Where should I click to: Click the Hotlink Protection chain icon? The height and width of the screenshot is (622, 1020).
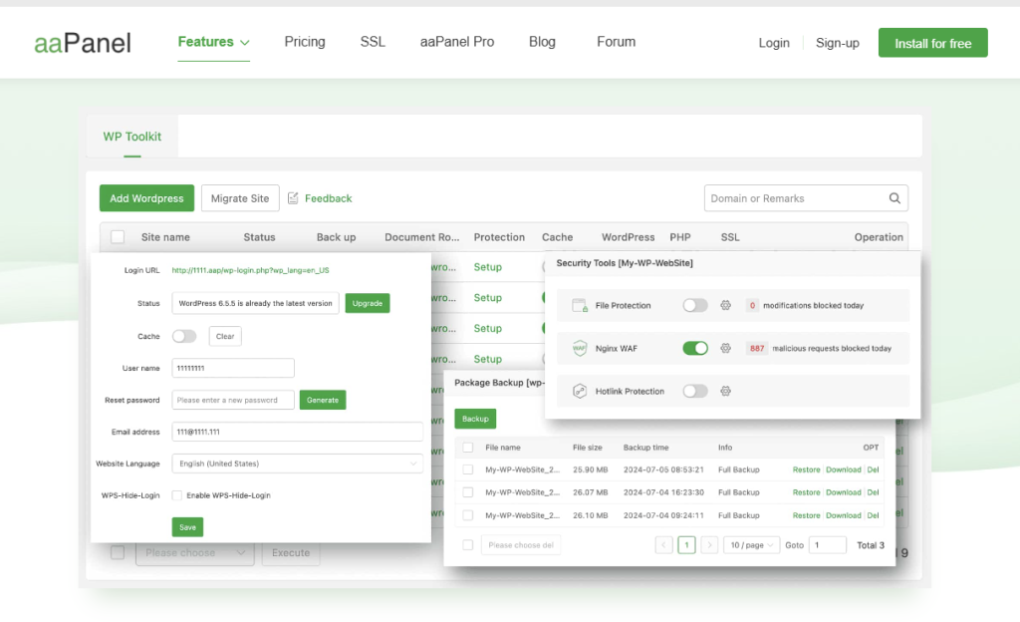click(x=580, y=391)
